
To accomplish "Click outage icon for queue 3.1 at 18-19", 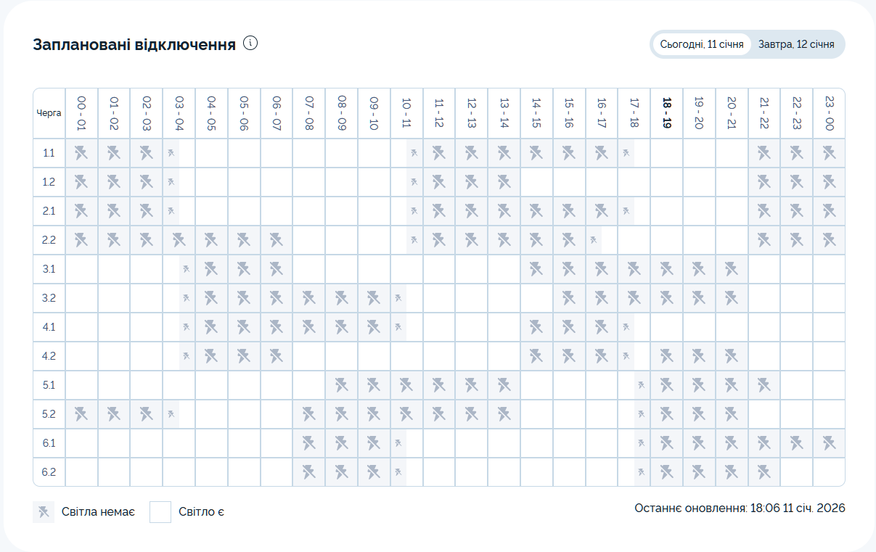I will point(666,269).
